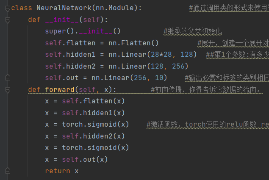The image size is (269, 180).
Task: Click the value 10 in self.out line
Action: [159, 78]
